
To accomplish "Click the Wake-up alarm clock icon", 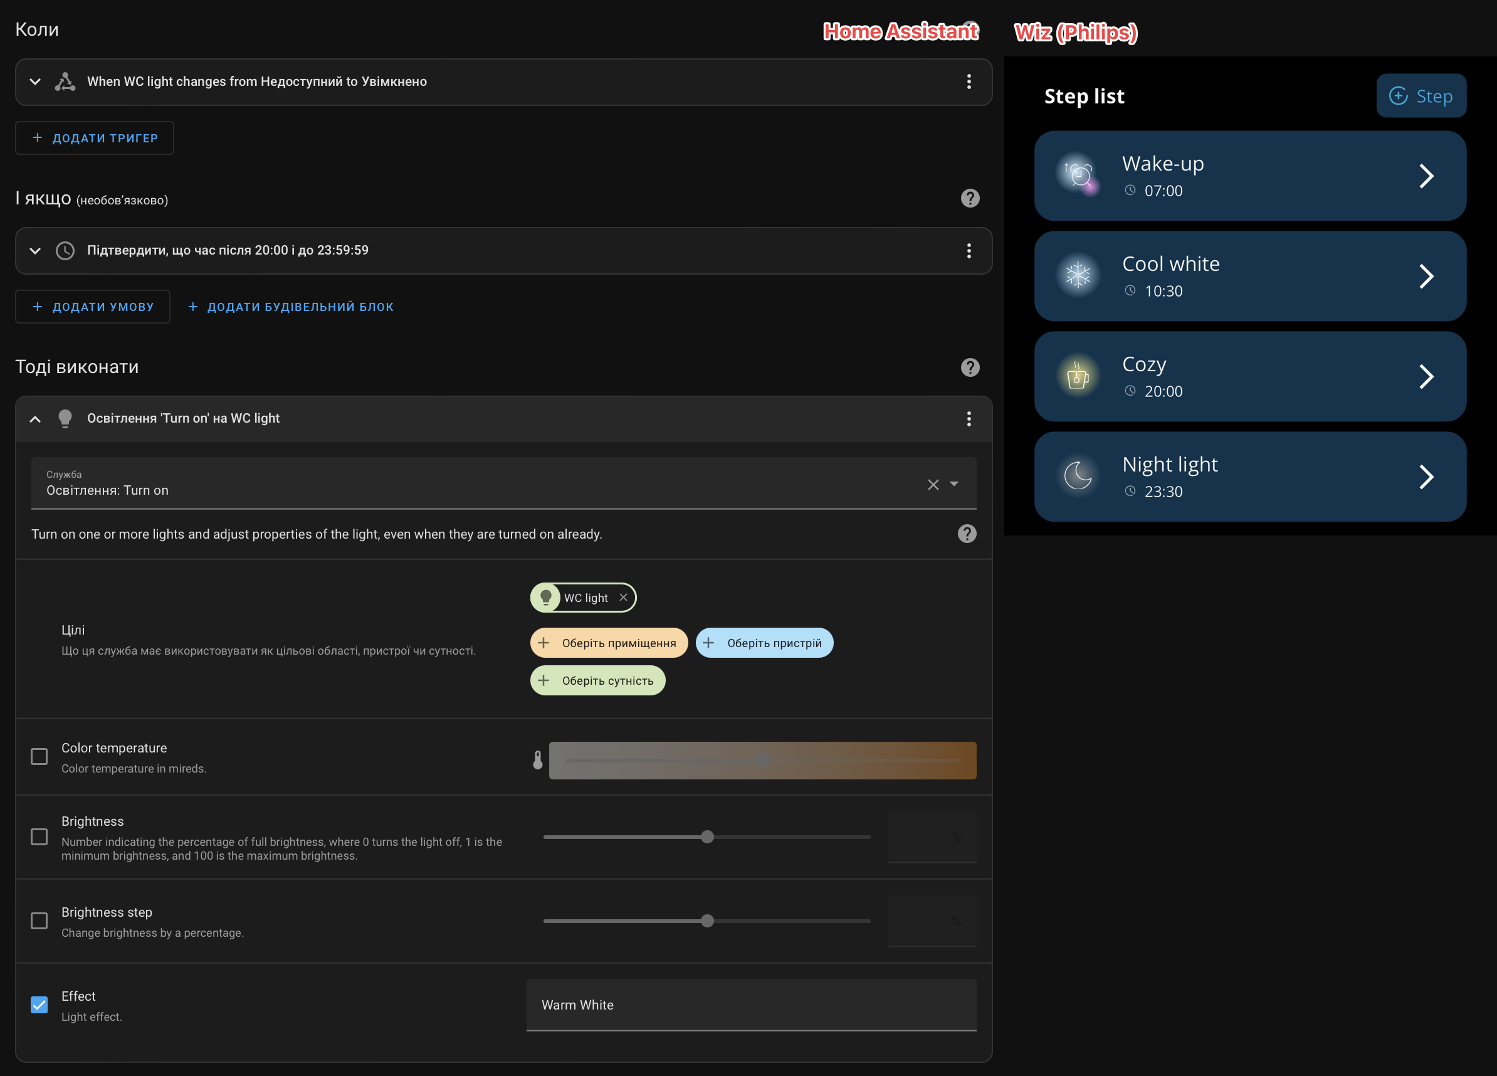I will (1078, 175).
